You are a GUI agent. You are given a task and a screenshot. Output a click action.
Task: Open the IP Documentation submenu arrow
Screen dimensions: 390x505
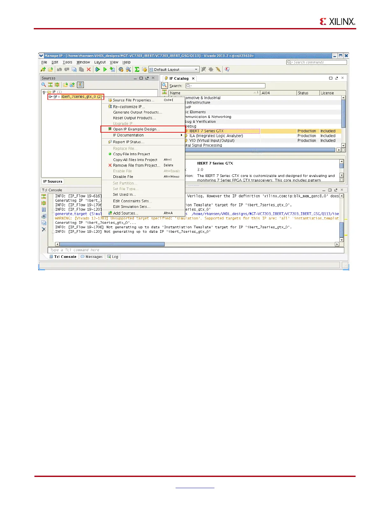(182, 135)
